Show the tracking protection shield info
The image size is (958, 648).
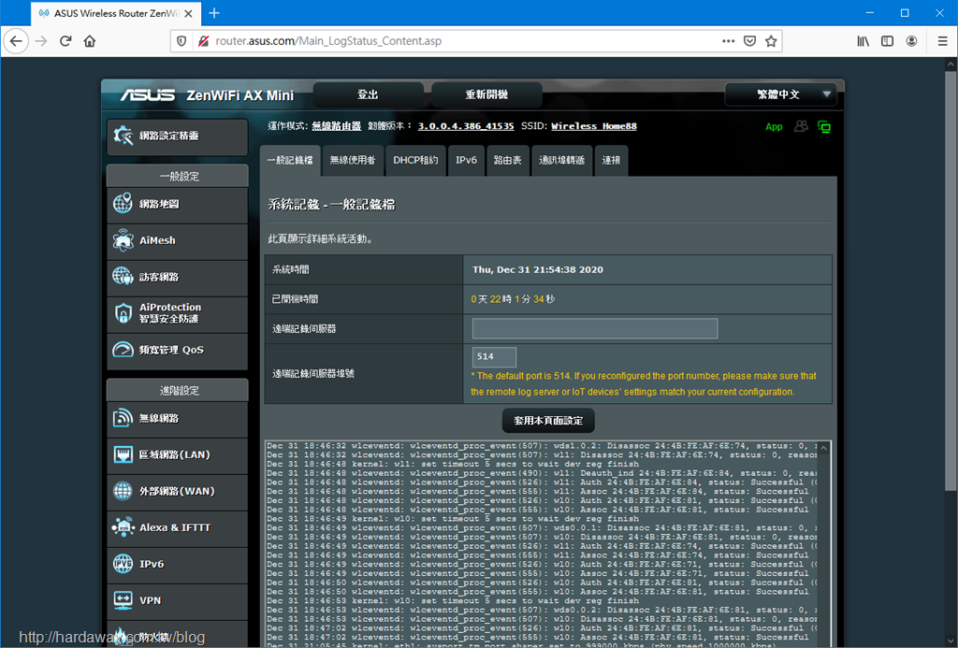181,41
